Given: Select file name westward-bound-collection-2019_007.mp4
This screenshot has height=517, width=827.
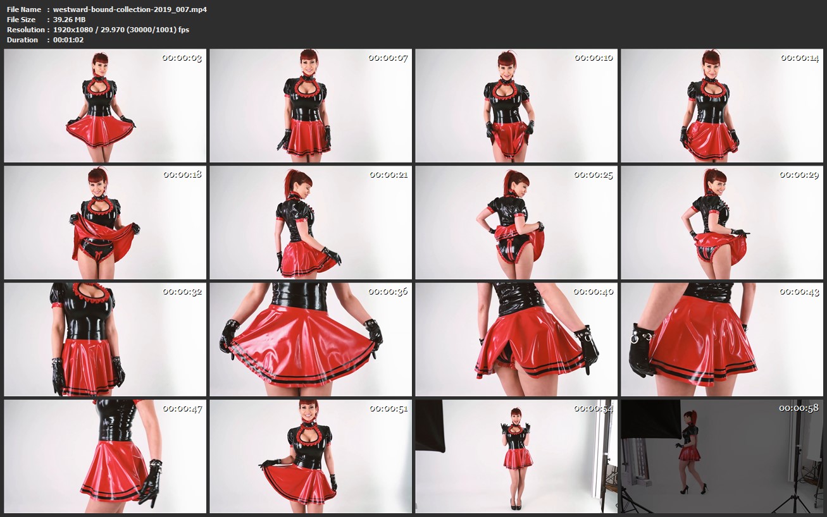Looking at the screenshot, I should coord(130,9).
